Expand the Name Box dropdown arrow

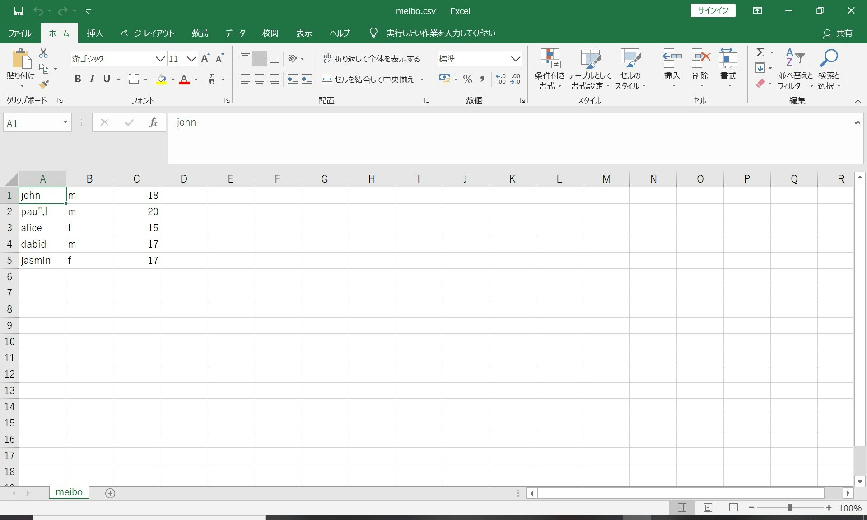(65, 122)
